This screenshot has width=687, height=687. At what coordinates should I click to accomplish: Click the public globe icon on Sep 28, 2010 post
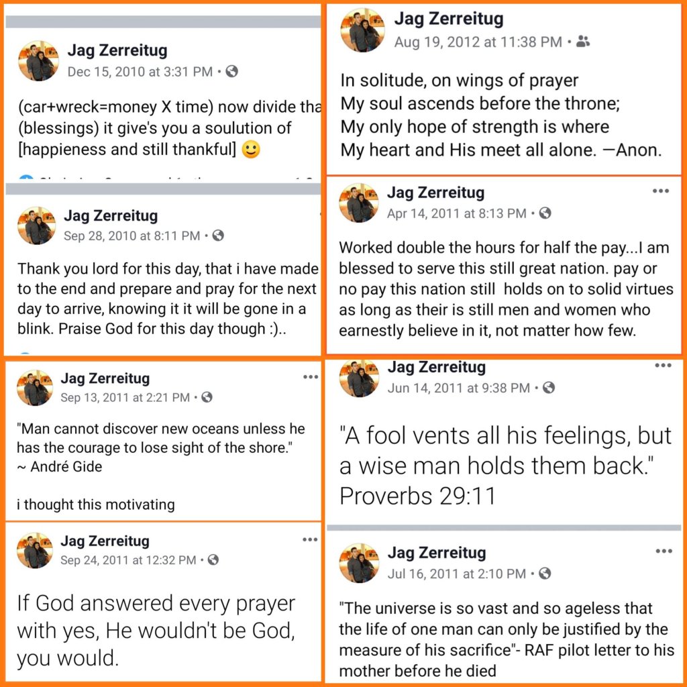click(217, 235)
